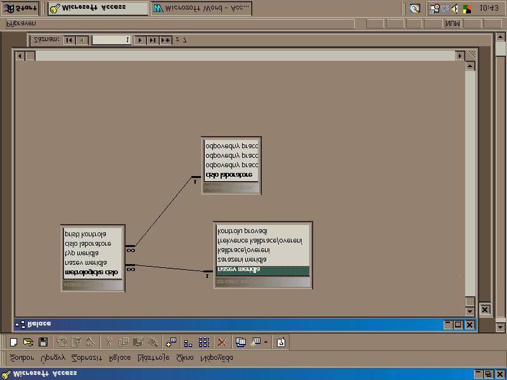Click the record number input field
This screenshot has height=380, width=507.
(112, 40)
